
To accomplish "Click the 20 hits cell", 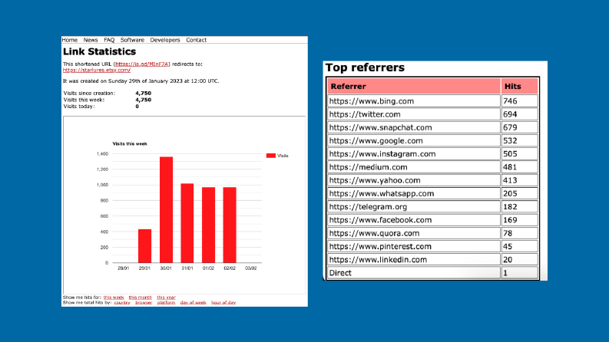I will (x=520, y=259).
